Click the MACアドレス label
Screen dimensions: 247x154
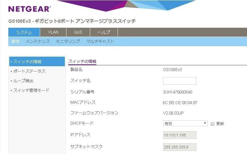click(x=83, y=103)
